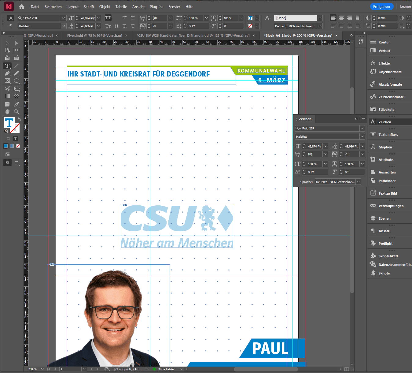This screenshot has width=412, height=373.
Task: Toggle subscript formatting
Action: point(125,26)
